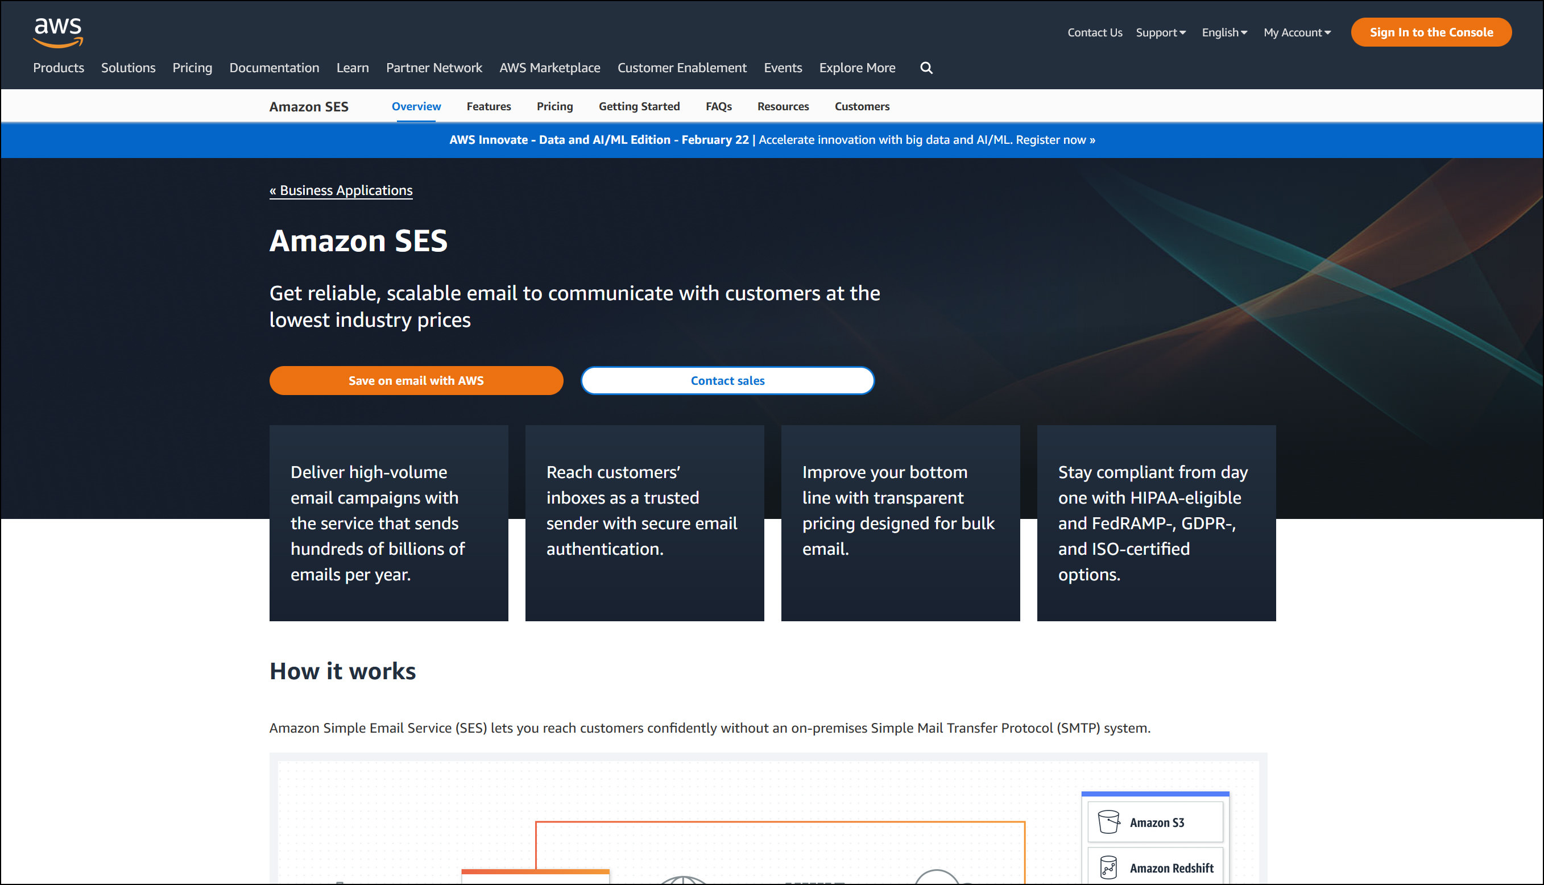Image resolution: width=1544 pixels, height=885 pixels.
Task: Expand the My Account dropdown
Action: [x=1297, y=32]
